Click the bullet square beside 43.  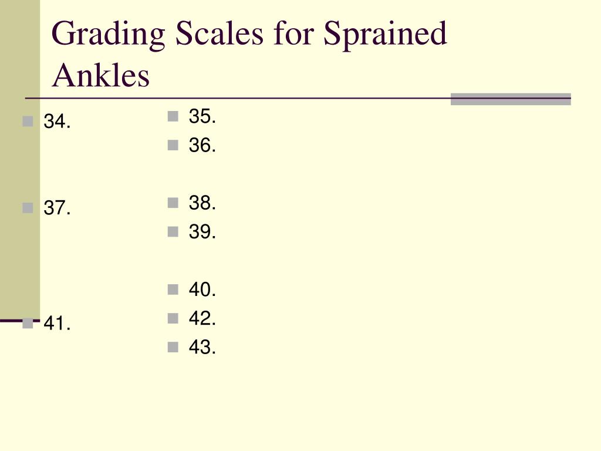click(x=173, y=347)
